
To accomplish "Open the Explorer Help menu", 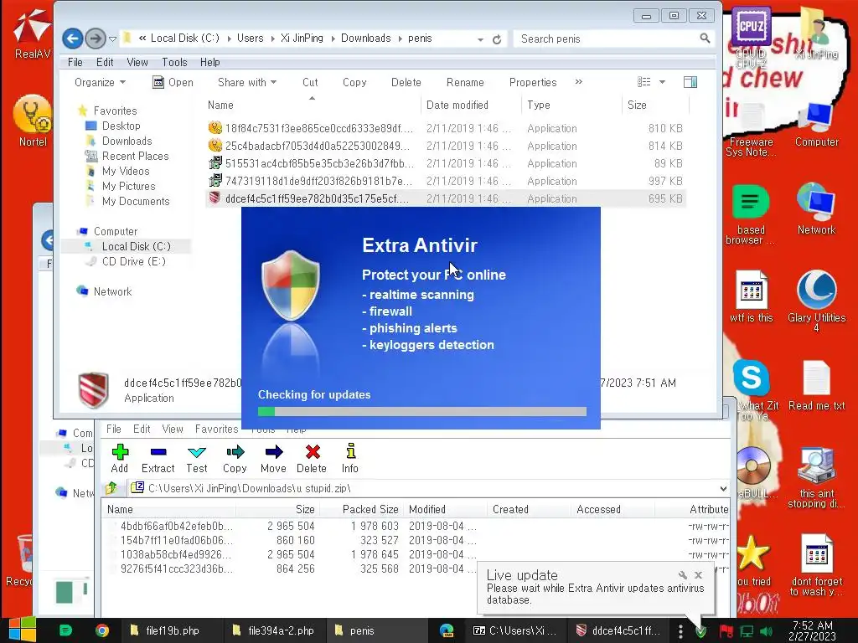I will tap(209, 62).
